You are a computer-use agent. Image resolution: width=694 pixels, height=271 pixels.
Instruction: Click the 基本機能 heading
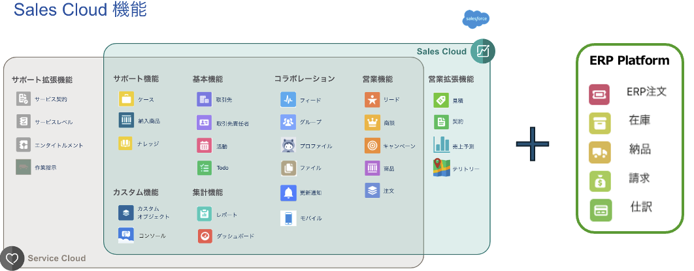coord(208,79)
